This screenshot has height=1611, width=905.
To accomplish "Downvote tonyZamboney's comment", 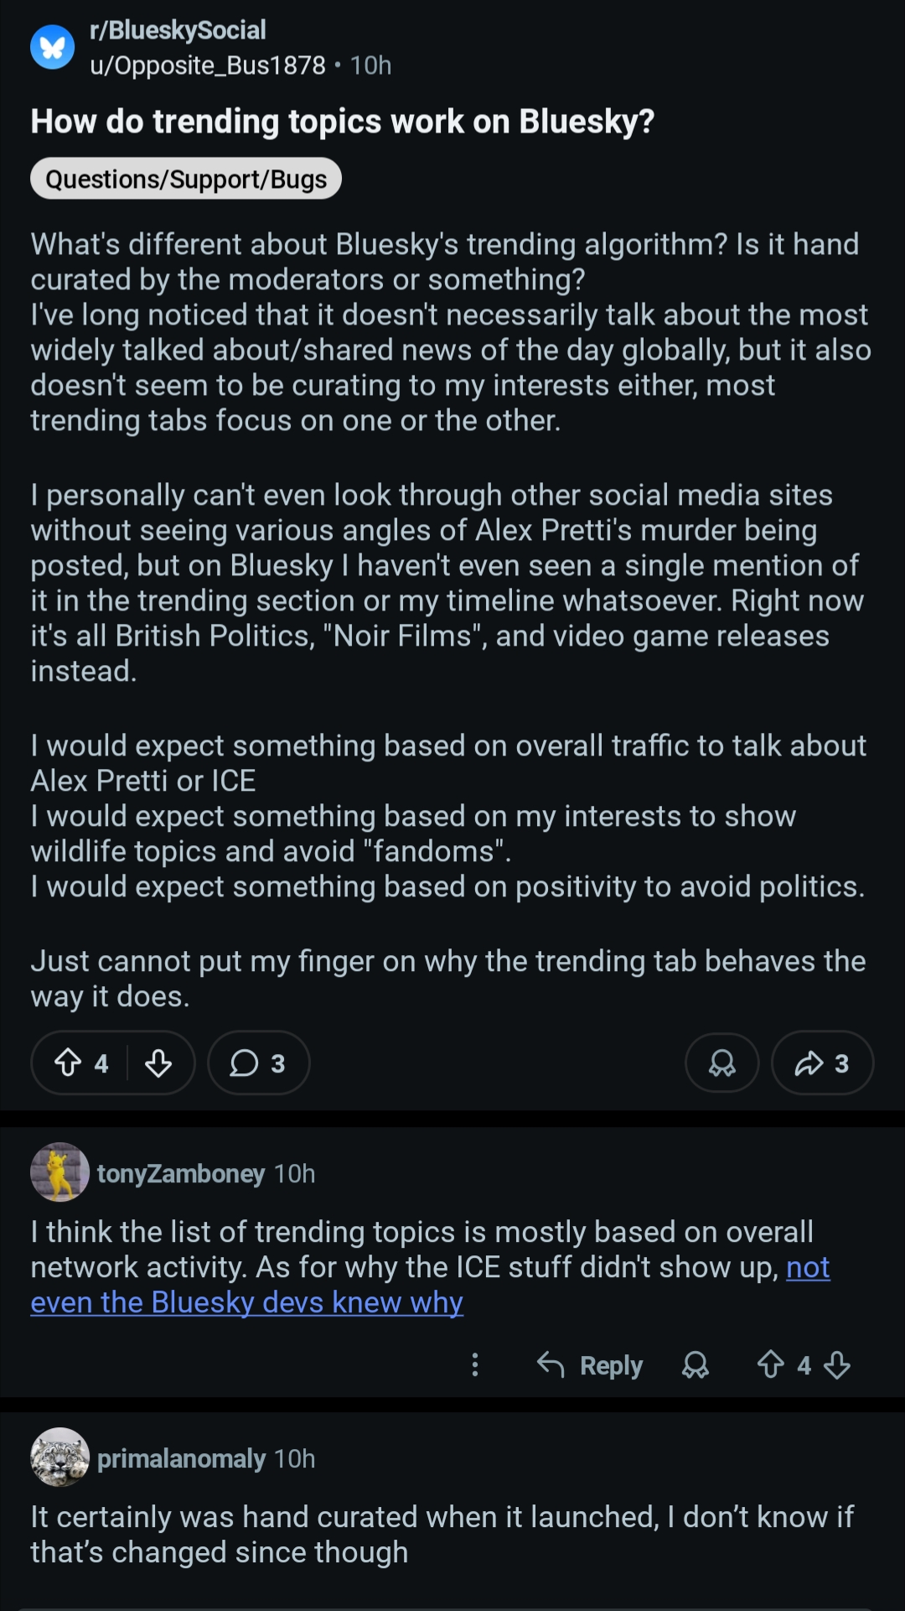I will pos(837,1365).
